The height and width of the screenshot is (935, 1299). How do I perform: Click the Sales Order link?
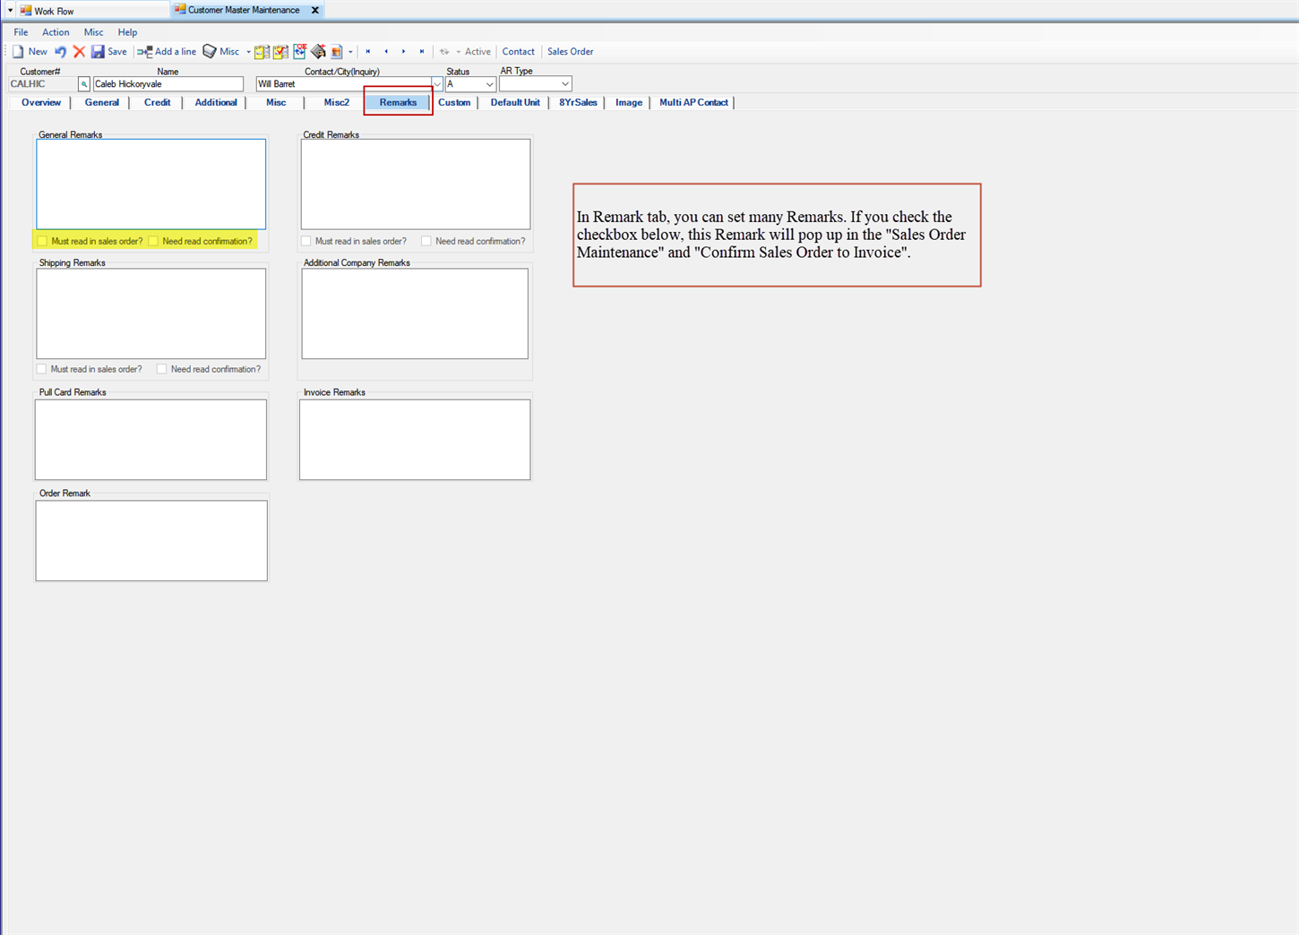click(570, 51)
